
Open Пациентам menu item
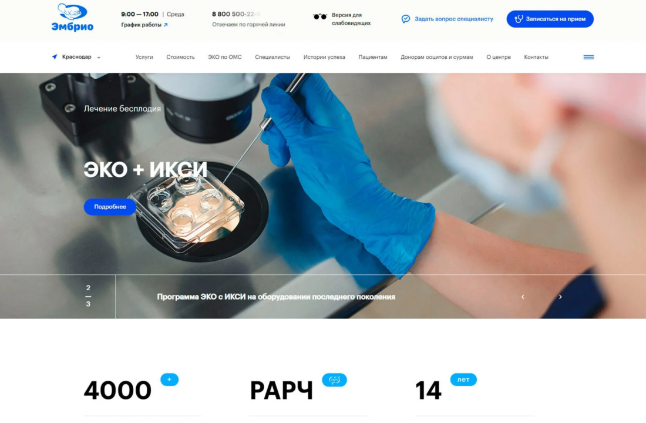[373, 58]
